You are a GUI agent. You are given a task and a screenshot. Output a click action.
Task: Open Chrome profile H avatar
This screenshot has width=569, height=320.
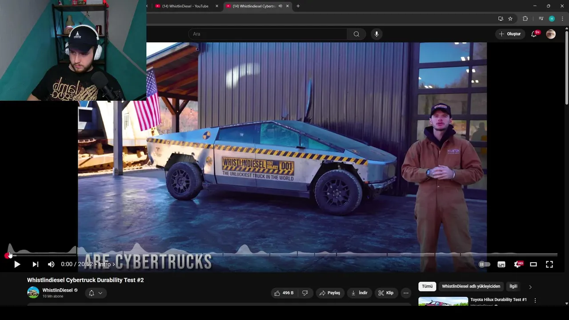coord(552,19)
